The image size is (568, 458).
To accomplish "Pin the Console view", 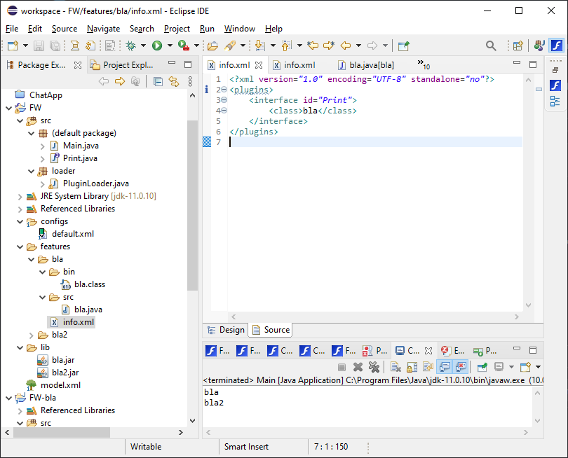I will click(483, 366).
